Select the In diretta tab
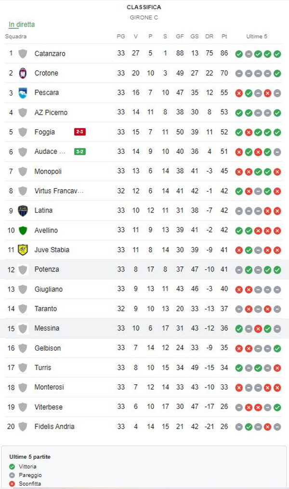 coord(22,25)
